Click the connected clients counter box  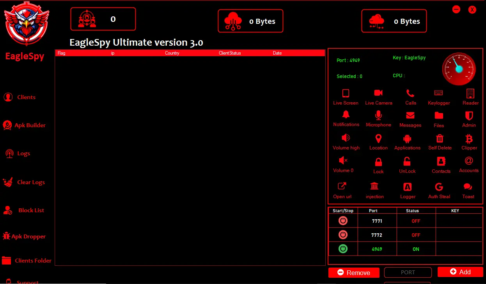click(103, 19)
